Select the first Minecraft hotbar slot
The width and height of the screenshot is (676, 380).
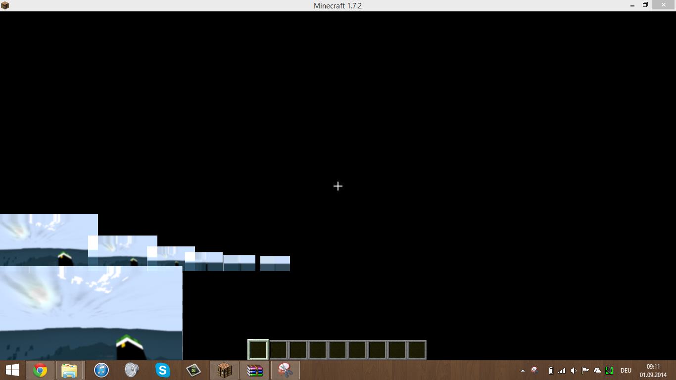coord(258,349)
